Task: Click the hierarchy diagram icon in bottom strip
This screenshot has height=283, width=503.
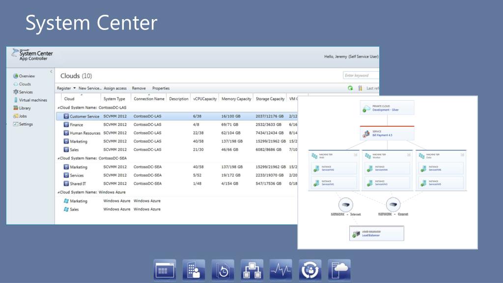Action: (x=252, y=270)
